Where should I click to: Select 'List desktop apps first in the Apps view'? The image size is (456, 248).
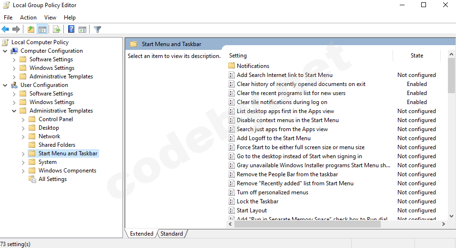point(285,111)
